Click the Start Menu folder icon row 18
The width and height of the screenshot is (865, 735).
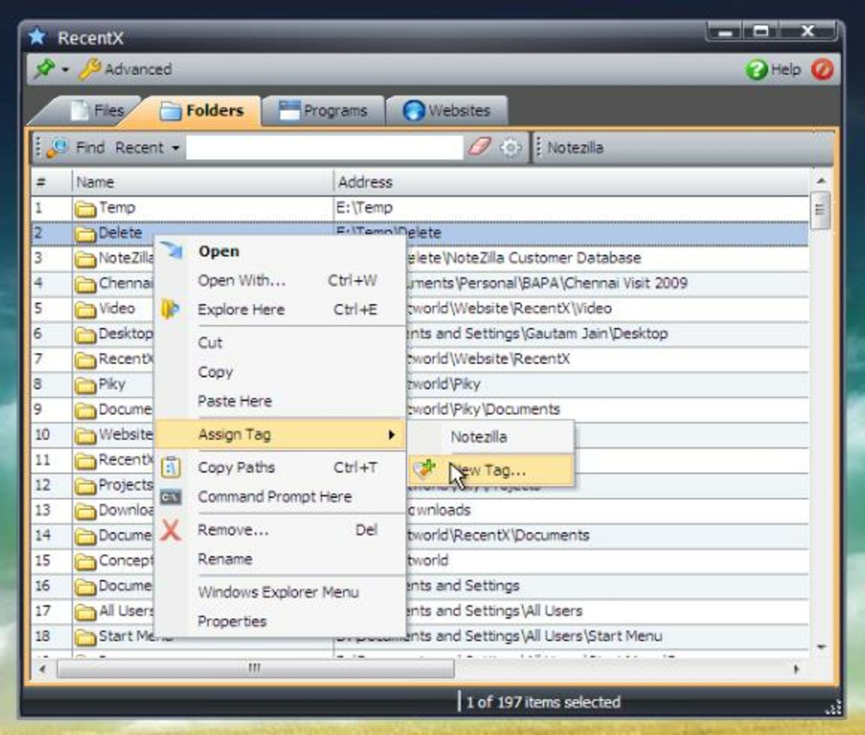85,637
